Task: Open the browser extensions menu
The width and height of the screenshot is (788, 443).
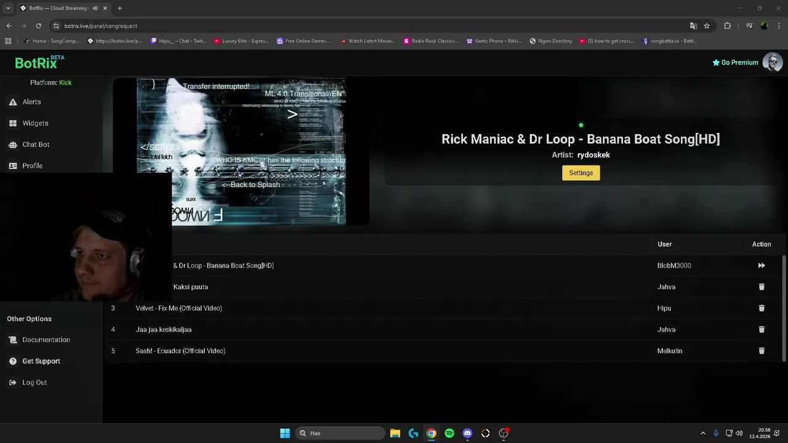Action: click(x=727, y=26)
